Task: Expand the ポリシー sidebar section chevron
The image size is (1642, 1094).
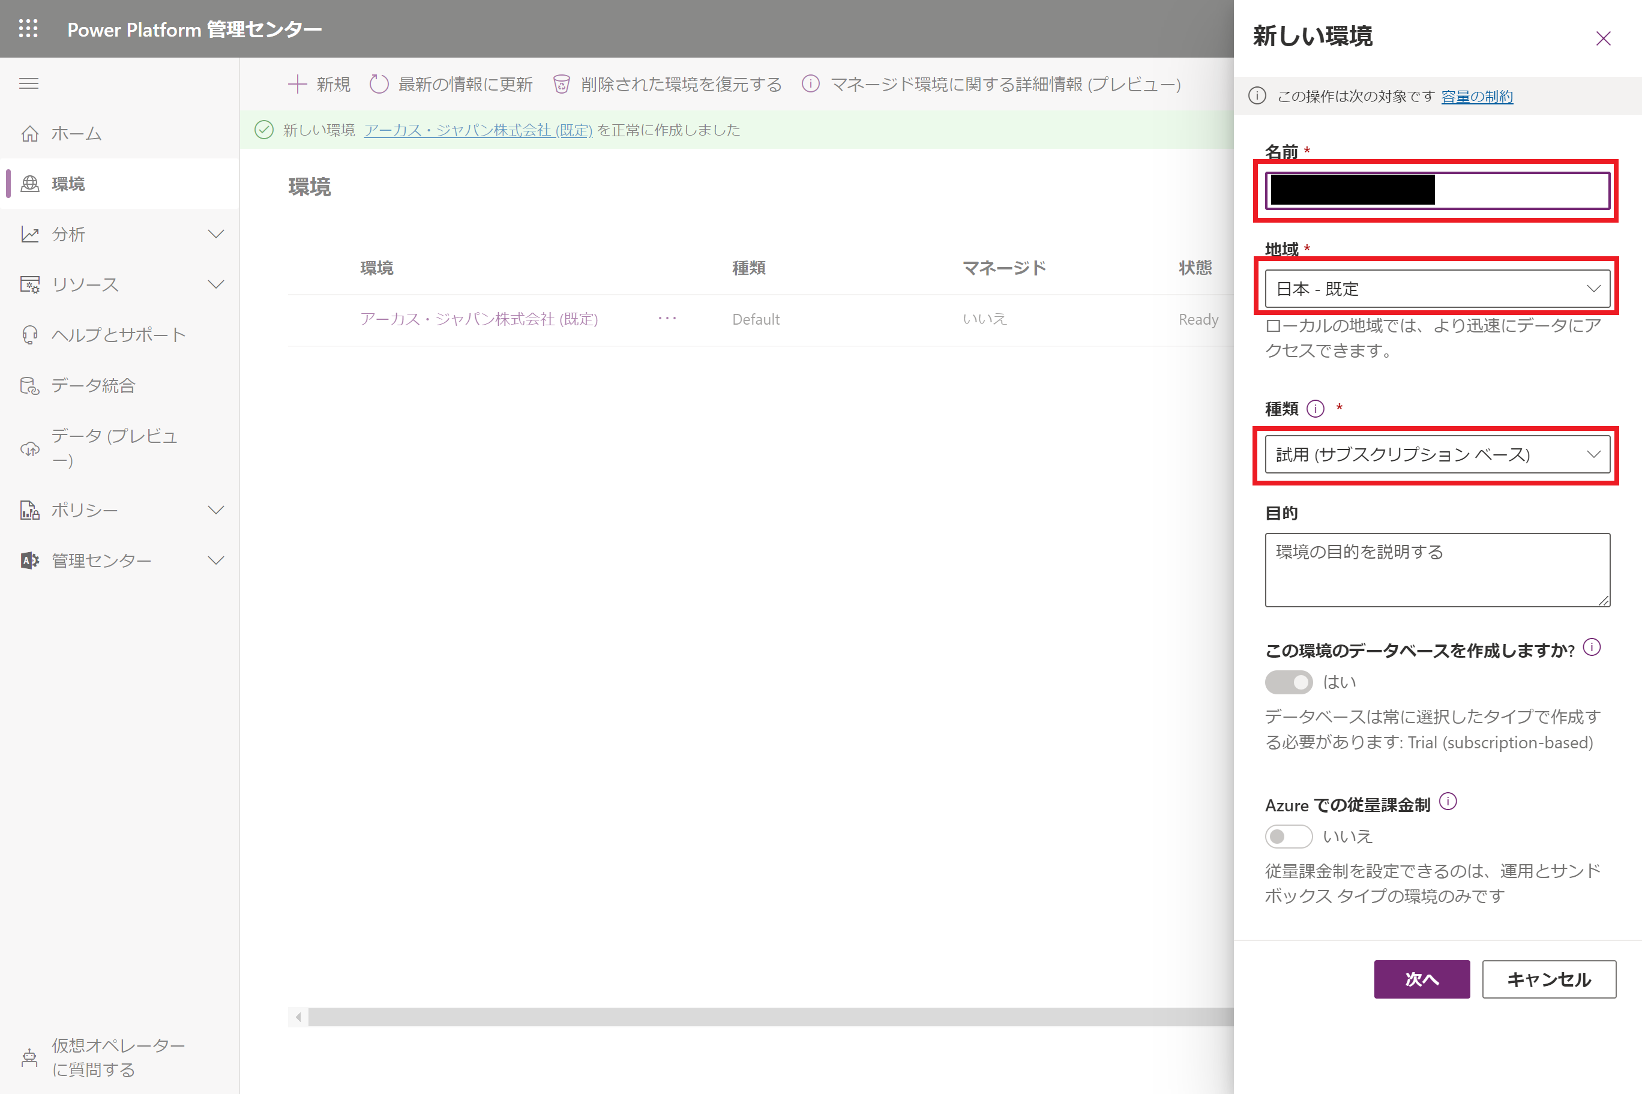Action: click(216, 510)
